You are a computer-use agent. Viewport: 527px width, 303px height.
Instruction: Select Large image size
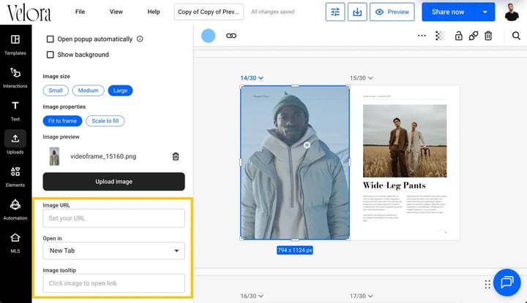(120, 91)
